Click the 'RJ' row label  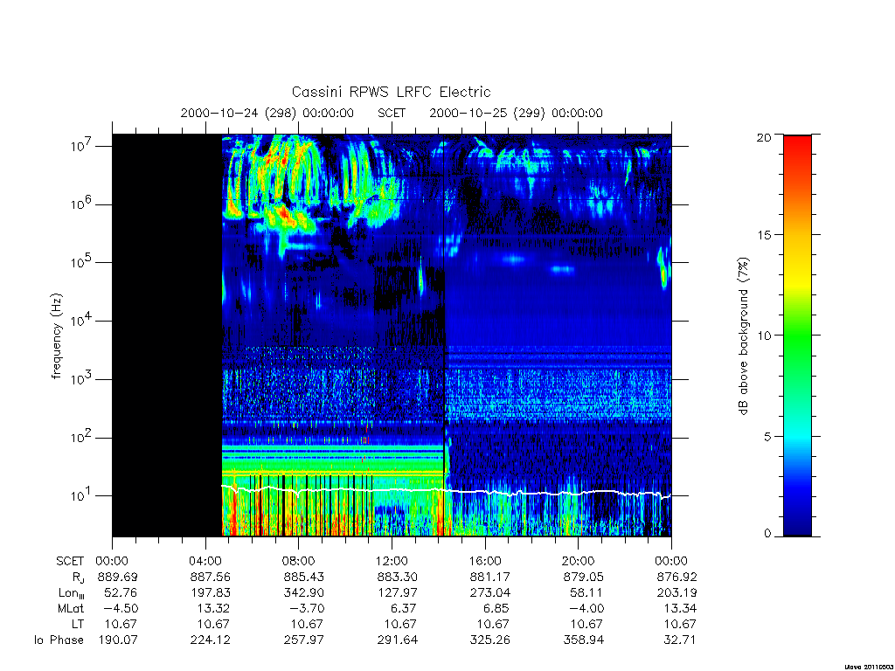[78, 578]
